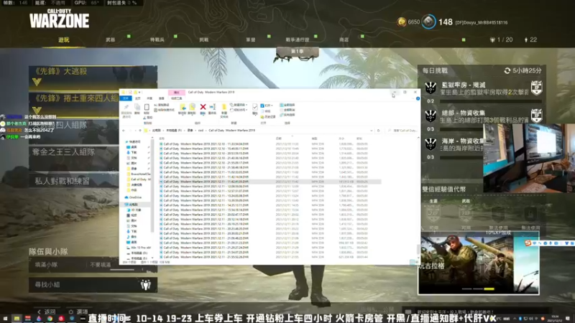Open the Battle Pass tab in Warzone

tap(298, 39)
